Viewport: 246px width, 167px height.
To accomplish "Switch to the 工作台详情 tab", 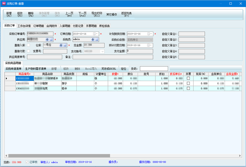I will tap(24, 26).
